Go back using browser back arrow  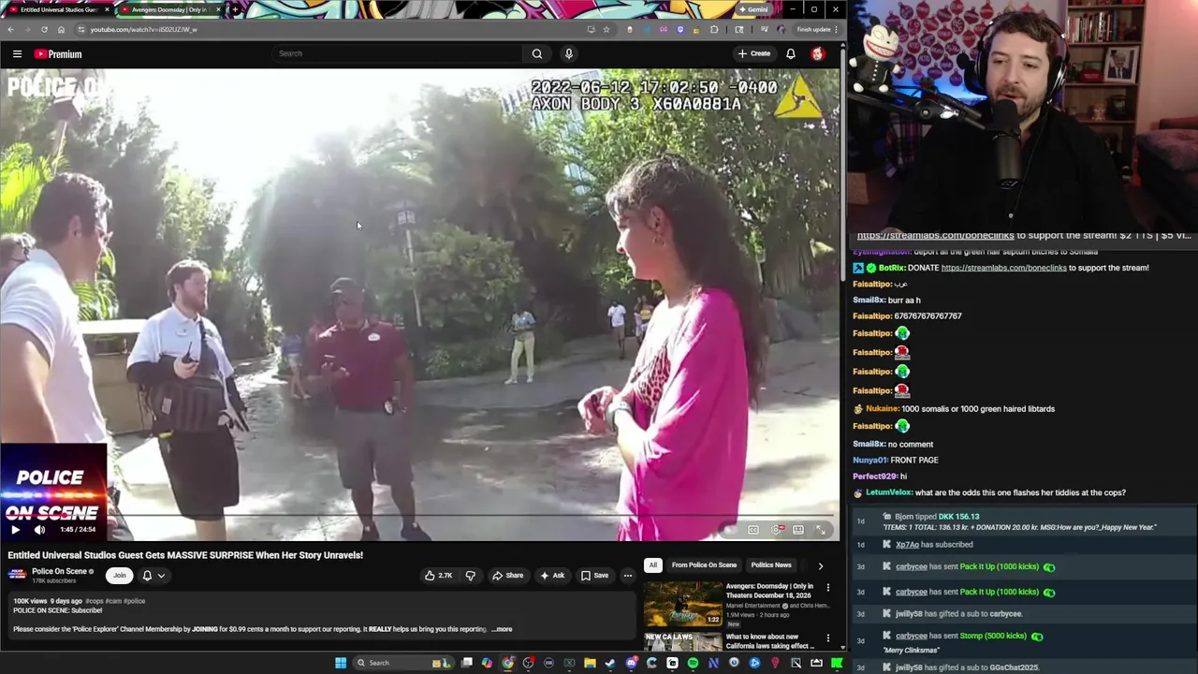pyautogui.click(x=10, y=29)
